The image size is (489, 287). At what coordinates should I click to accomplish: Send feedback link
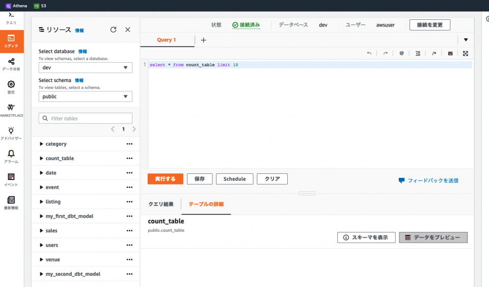click(x=428, y=180)
